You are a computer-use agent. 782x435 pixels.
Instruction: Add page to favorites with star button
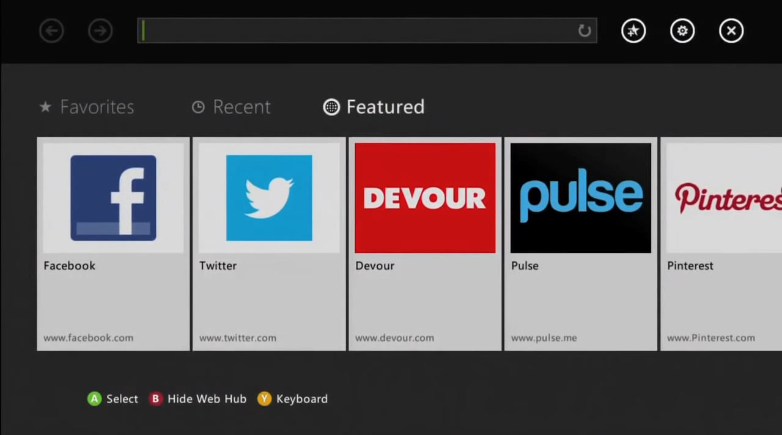click(633, 31)
